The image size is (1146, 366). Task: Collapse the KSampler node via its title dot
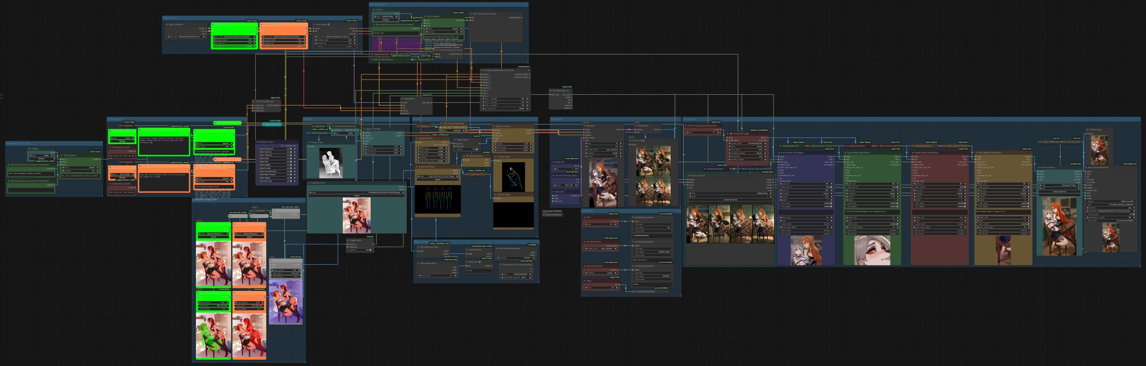584,126
